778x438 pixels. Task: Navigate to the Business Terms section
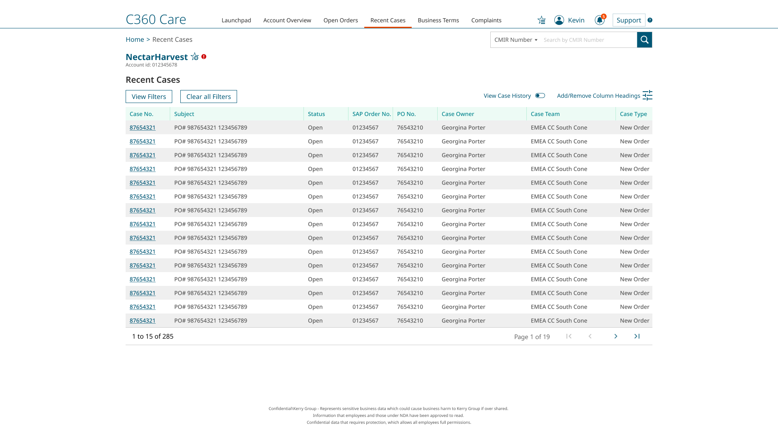438,20
